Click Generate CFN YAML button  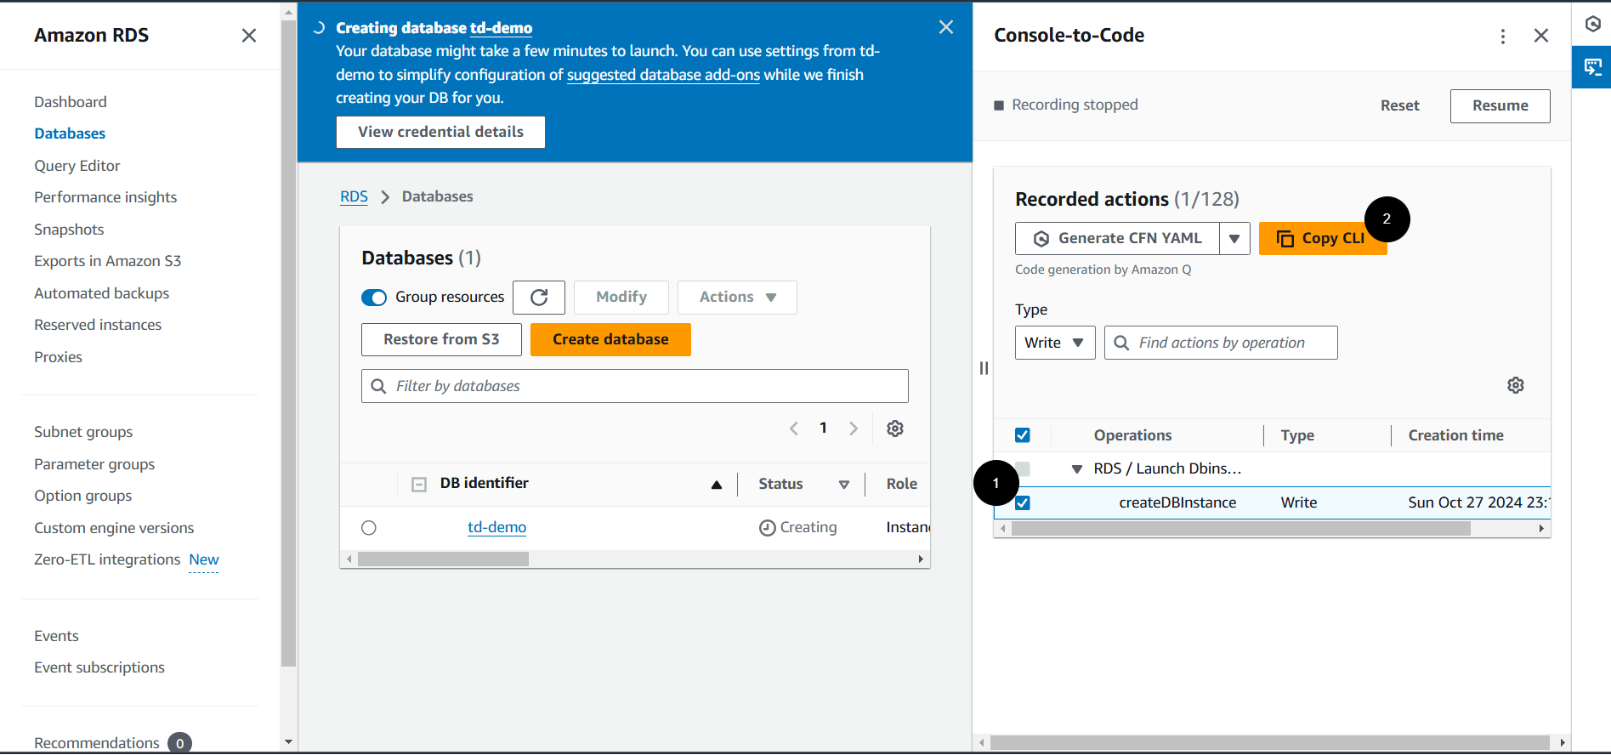tap(1117, 239)
